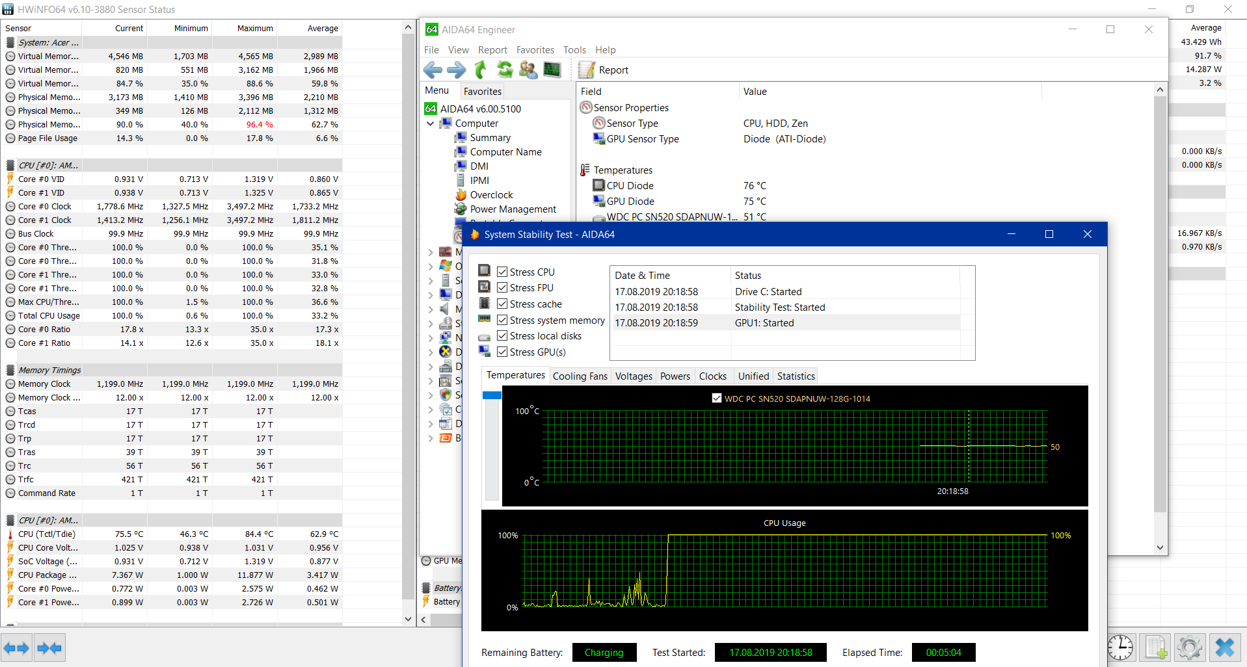Click the notepad Report icon in AIDA64
The width and height of the screenshot is (1247, 667).
pos(587,70)
